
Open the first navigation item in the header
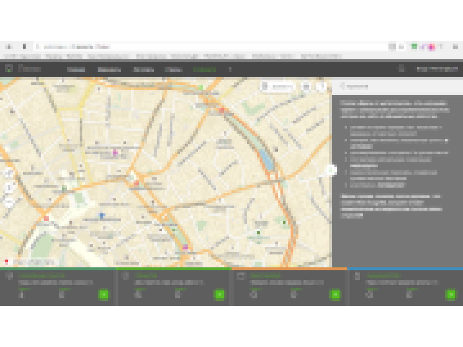tap(76, 70)
